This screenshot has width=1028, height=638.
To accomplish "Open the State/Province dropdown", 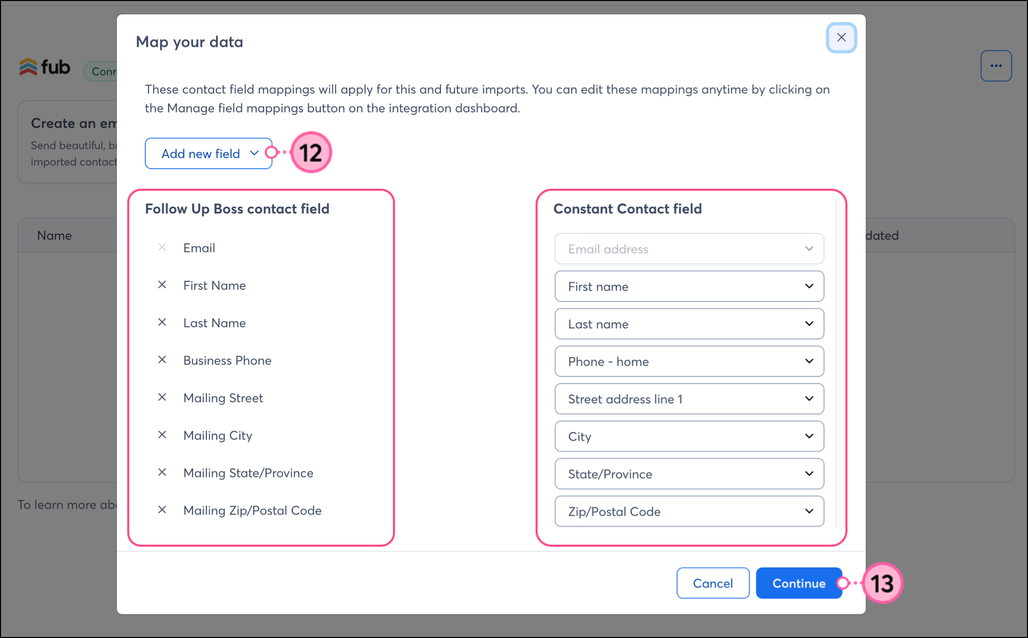I will pyautogui.click(x=689, y=474).
